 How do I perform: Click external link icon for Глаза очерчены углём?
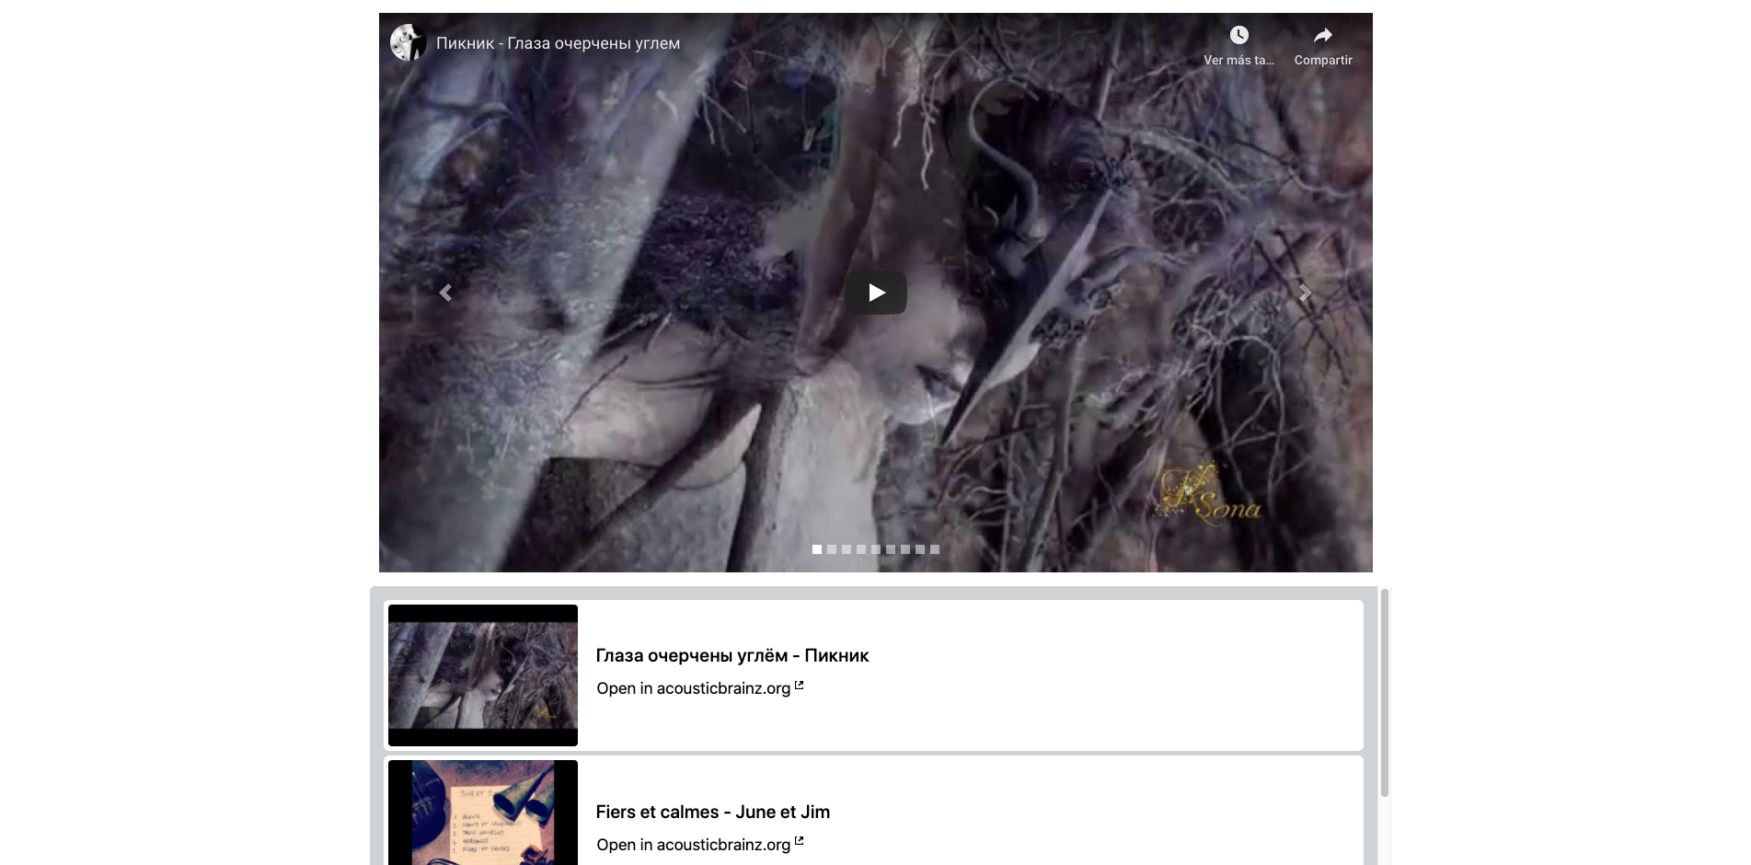799,686
